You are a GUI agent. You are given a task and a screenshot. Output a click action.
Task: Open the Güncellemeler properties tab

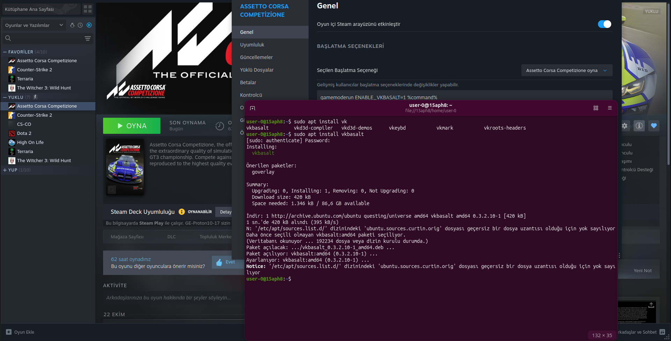(270, 57)
